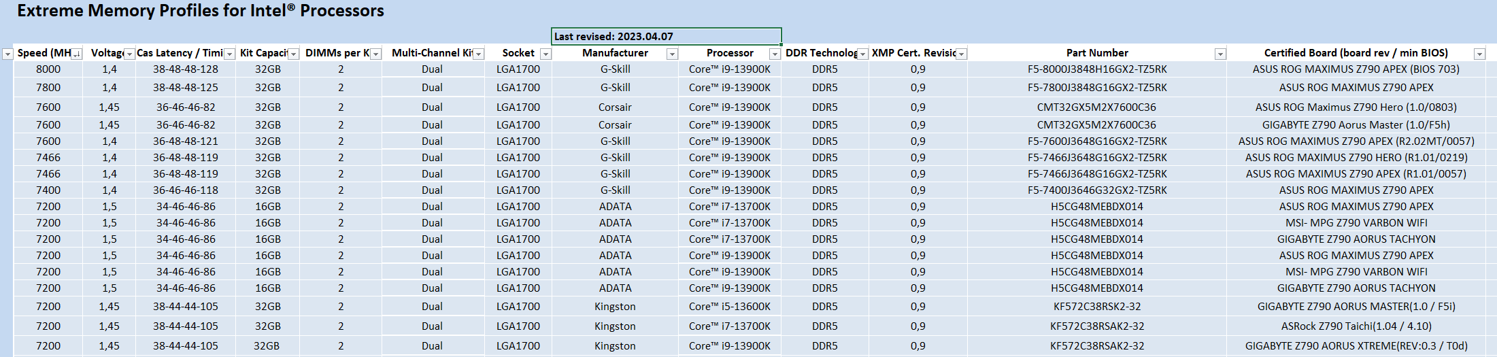Viewport: 1497px width, 357px height.
Task: Open the Multi-Channel Kit filter dropdown
Action: tap(478, 54)
